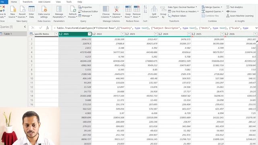The image size is (258, 145).
Task: Open the 2025 column filter dropdown
Action: (x=222, y=34)
